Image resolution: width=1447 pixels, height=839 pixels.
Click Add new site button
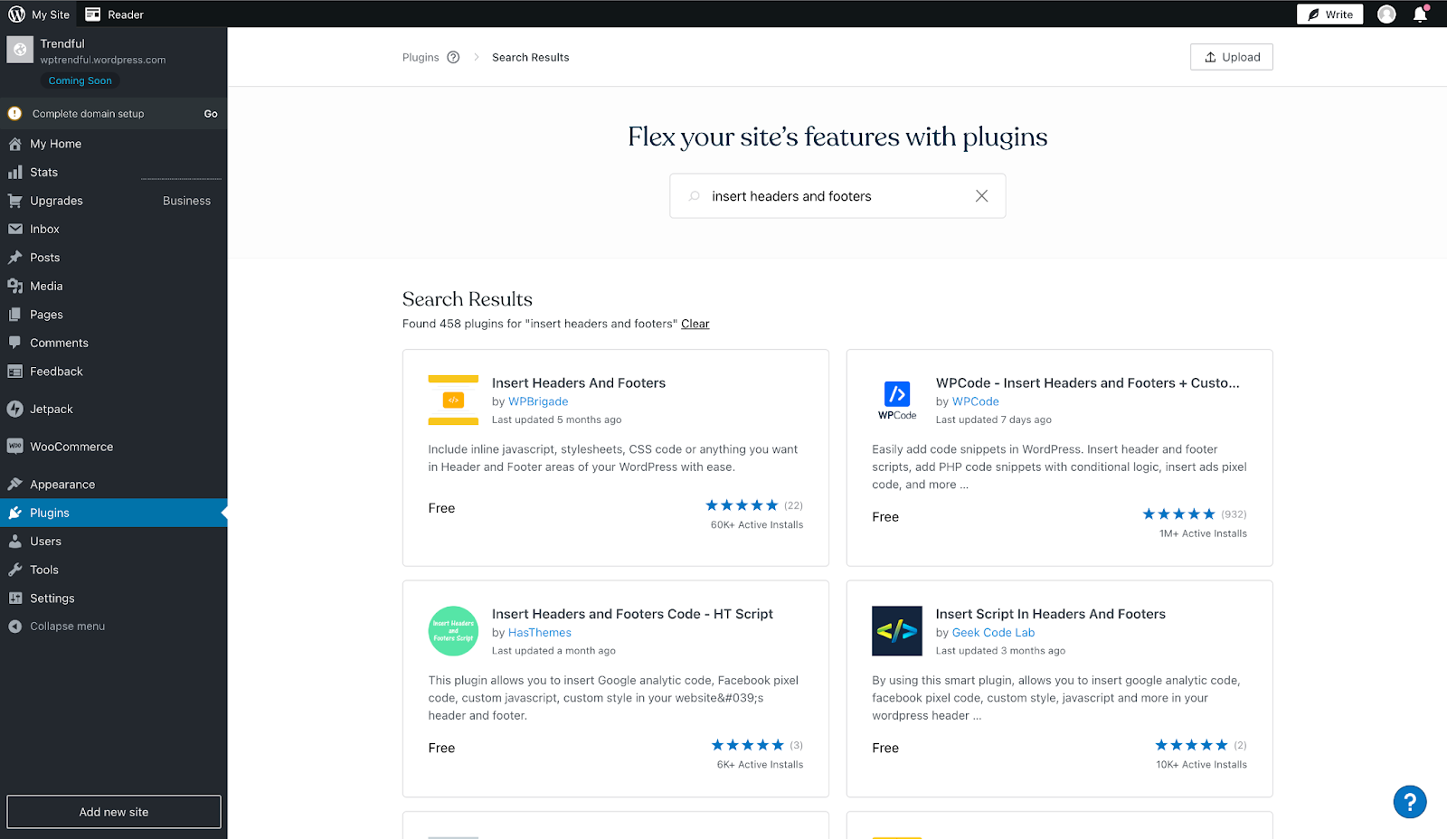click(x=114, y=812)
